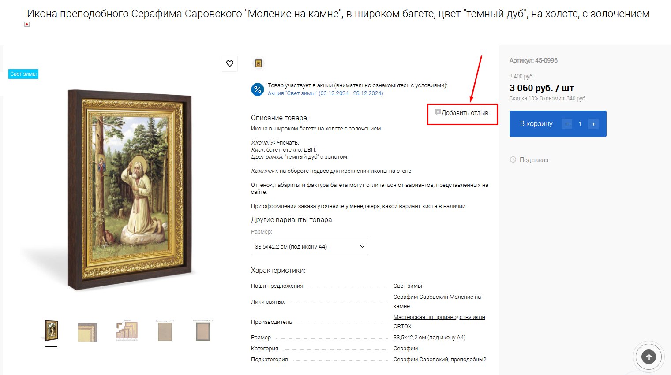This screenshot has width=671, height=375.
Task: Open Серафим Саровский, преподобный subcategory link
Action: (x=440, y=360)
